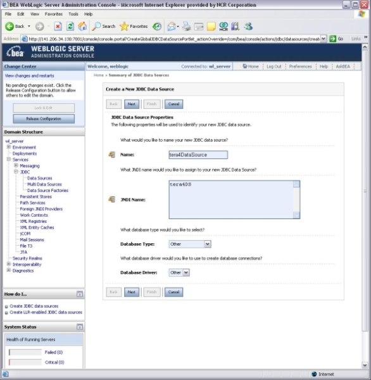Open the File menu
The image size is (371, 380).
[x=8, y=14]
